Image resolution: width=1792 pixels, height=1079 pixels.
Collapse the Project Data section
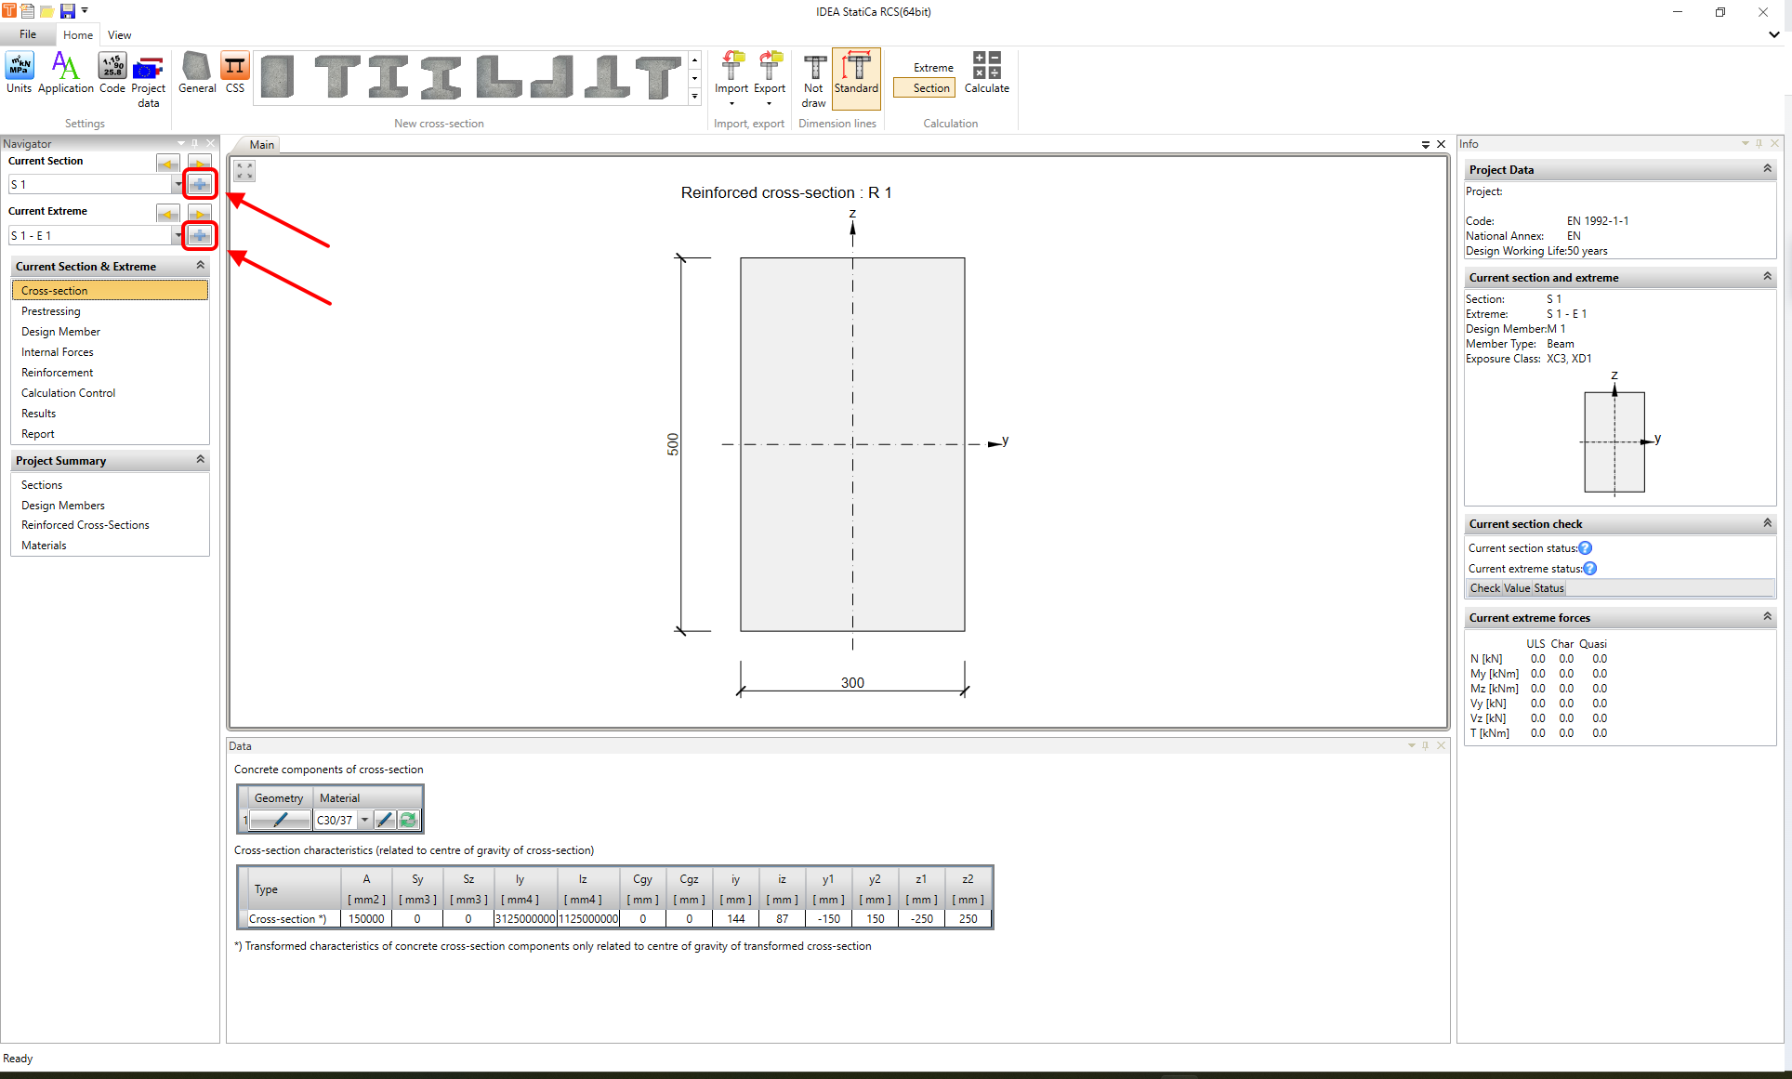click(1767, 169)
